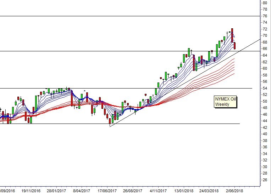Click the 28/01/2017 date label
This screenshot has width=271, height=194.
(56, 191)
